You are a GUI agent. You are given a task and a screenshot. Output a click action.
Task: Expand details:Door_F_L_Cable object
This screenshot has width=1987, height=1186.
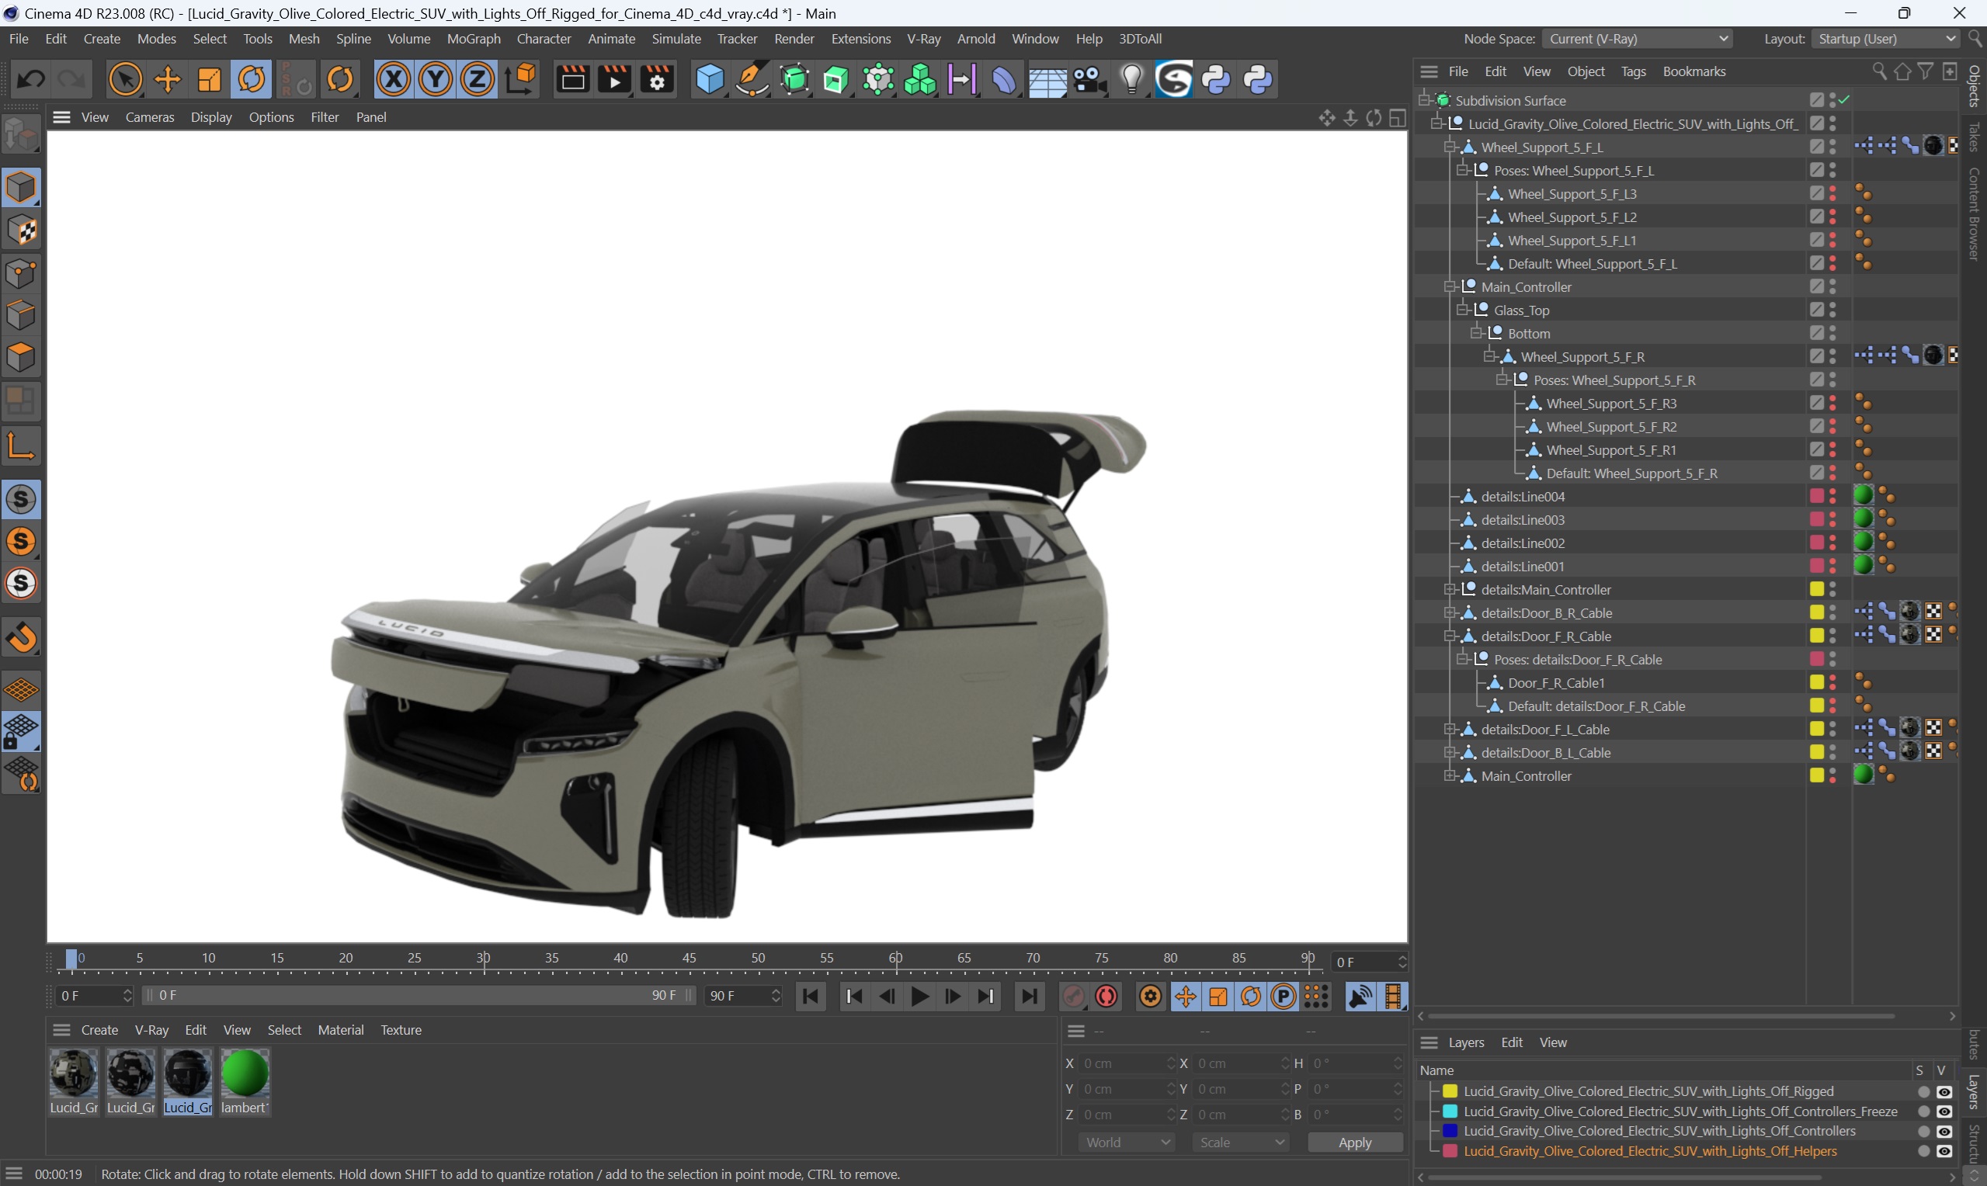tap(1449, 729)
